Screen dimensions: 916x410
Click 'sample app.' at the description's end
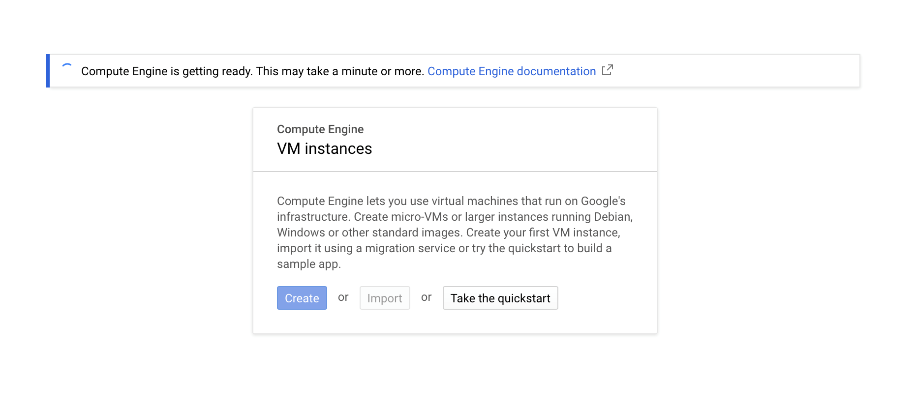pos(308,264)
